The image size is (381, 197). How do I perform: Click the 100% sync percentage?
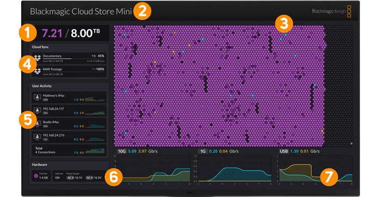(100, 69)
